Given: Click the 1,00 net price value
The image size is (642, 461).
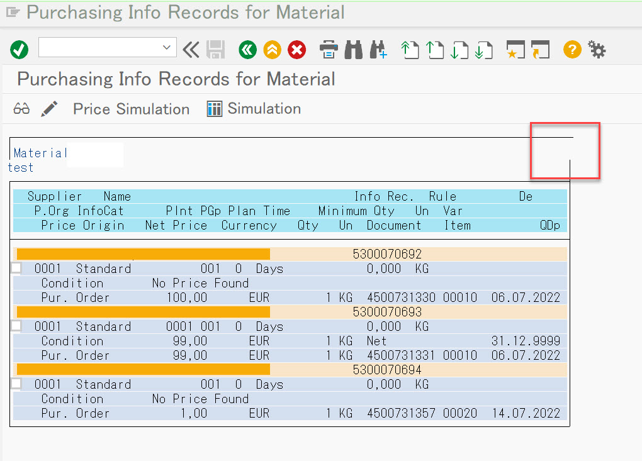Looking at the screenshot, I should 194,413.
